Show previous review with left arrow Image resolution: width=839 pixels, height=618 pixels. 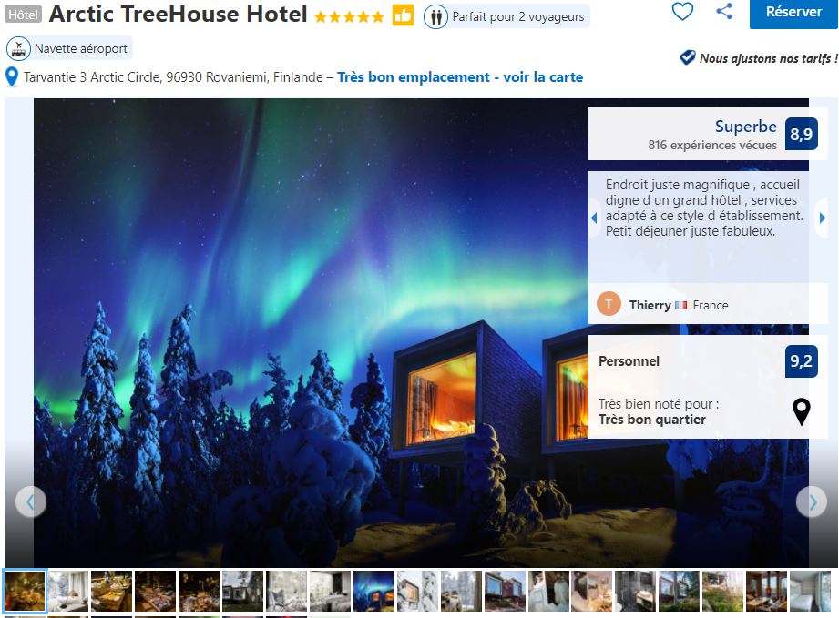click(x=594, y=218)
